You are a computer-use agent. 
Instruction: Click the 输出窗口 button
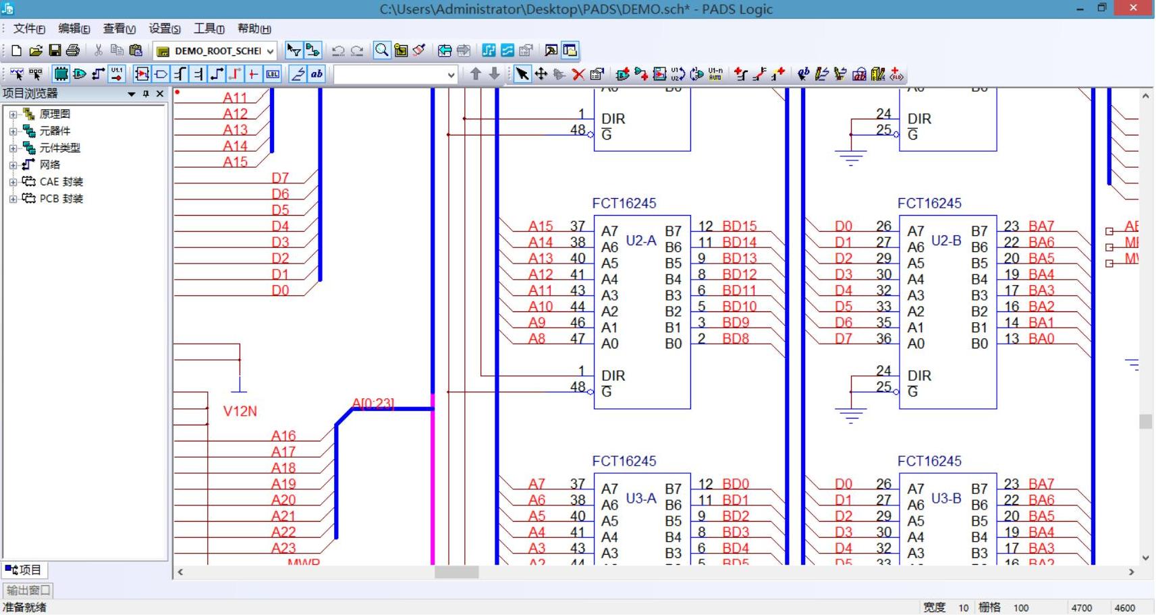[x=28, y=590]
